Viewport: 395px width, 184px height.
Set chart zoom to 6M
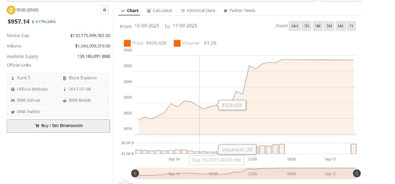click(340, 26)
